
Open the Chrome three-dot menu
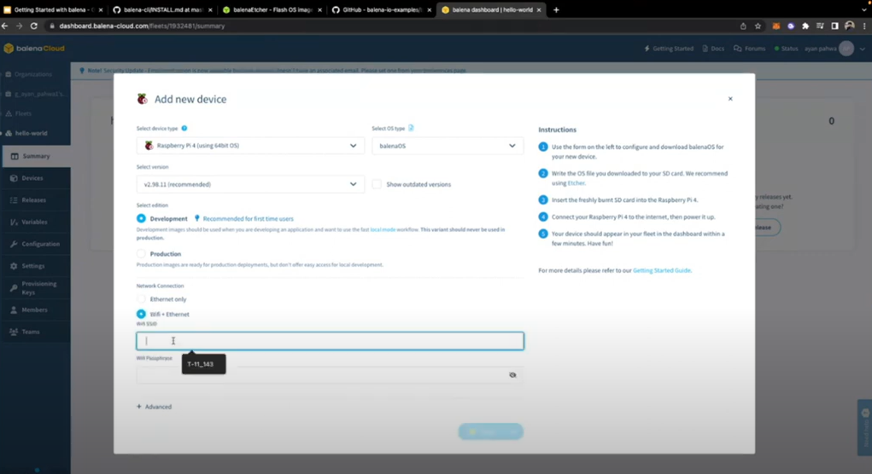[x=864, y=26]
